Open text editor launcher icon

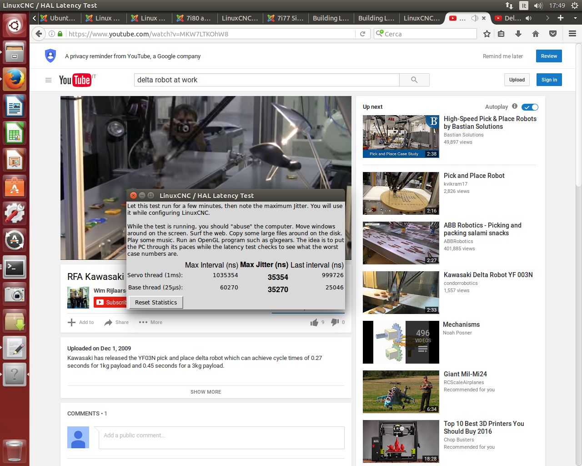15,348
